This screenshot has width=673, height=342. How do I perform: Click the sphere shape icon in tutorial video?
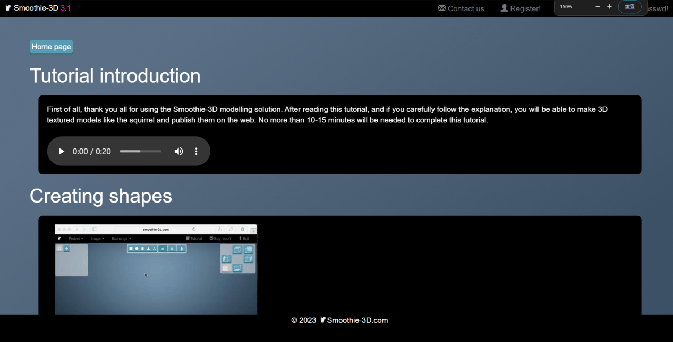pos(137,249)
